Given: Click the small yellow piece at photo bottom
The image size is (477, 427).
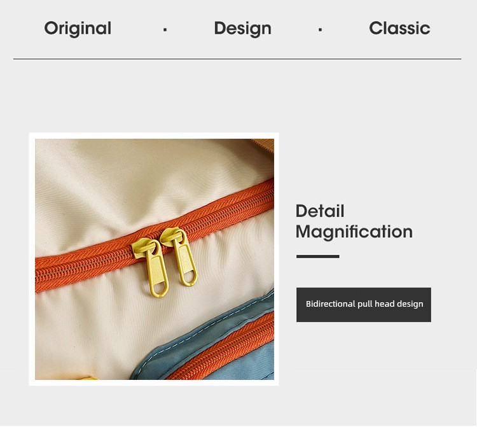Looking at the screenshot, I should tap(90, 378).
